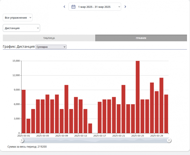
Task: Click the Сумма за весь период text
Action: click(27, 147)
